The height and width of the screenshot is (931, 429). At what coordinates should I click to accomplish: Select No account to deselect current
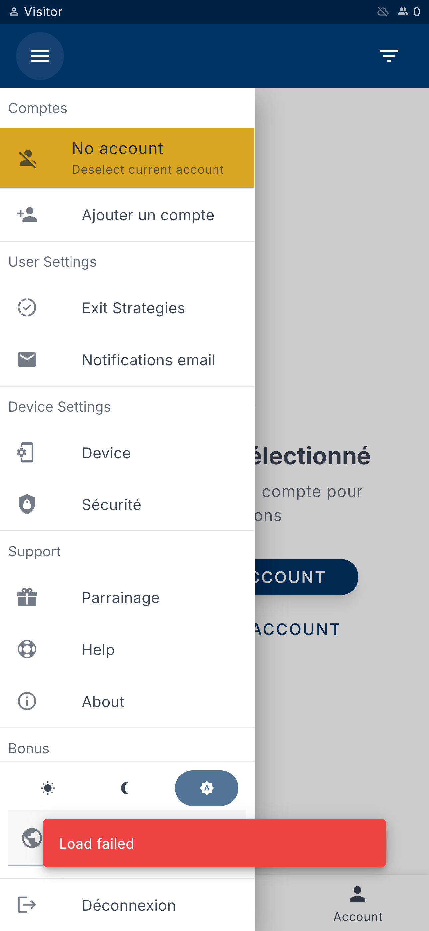[127, 158]
